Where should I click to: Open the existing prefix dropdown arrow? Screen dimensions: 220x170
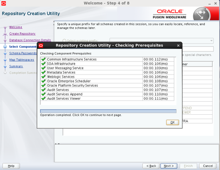click(x=211, y=41)
